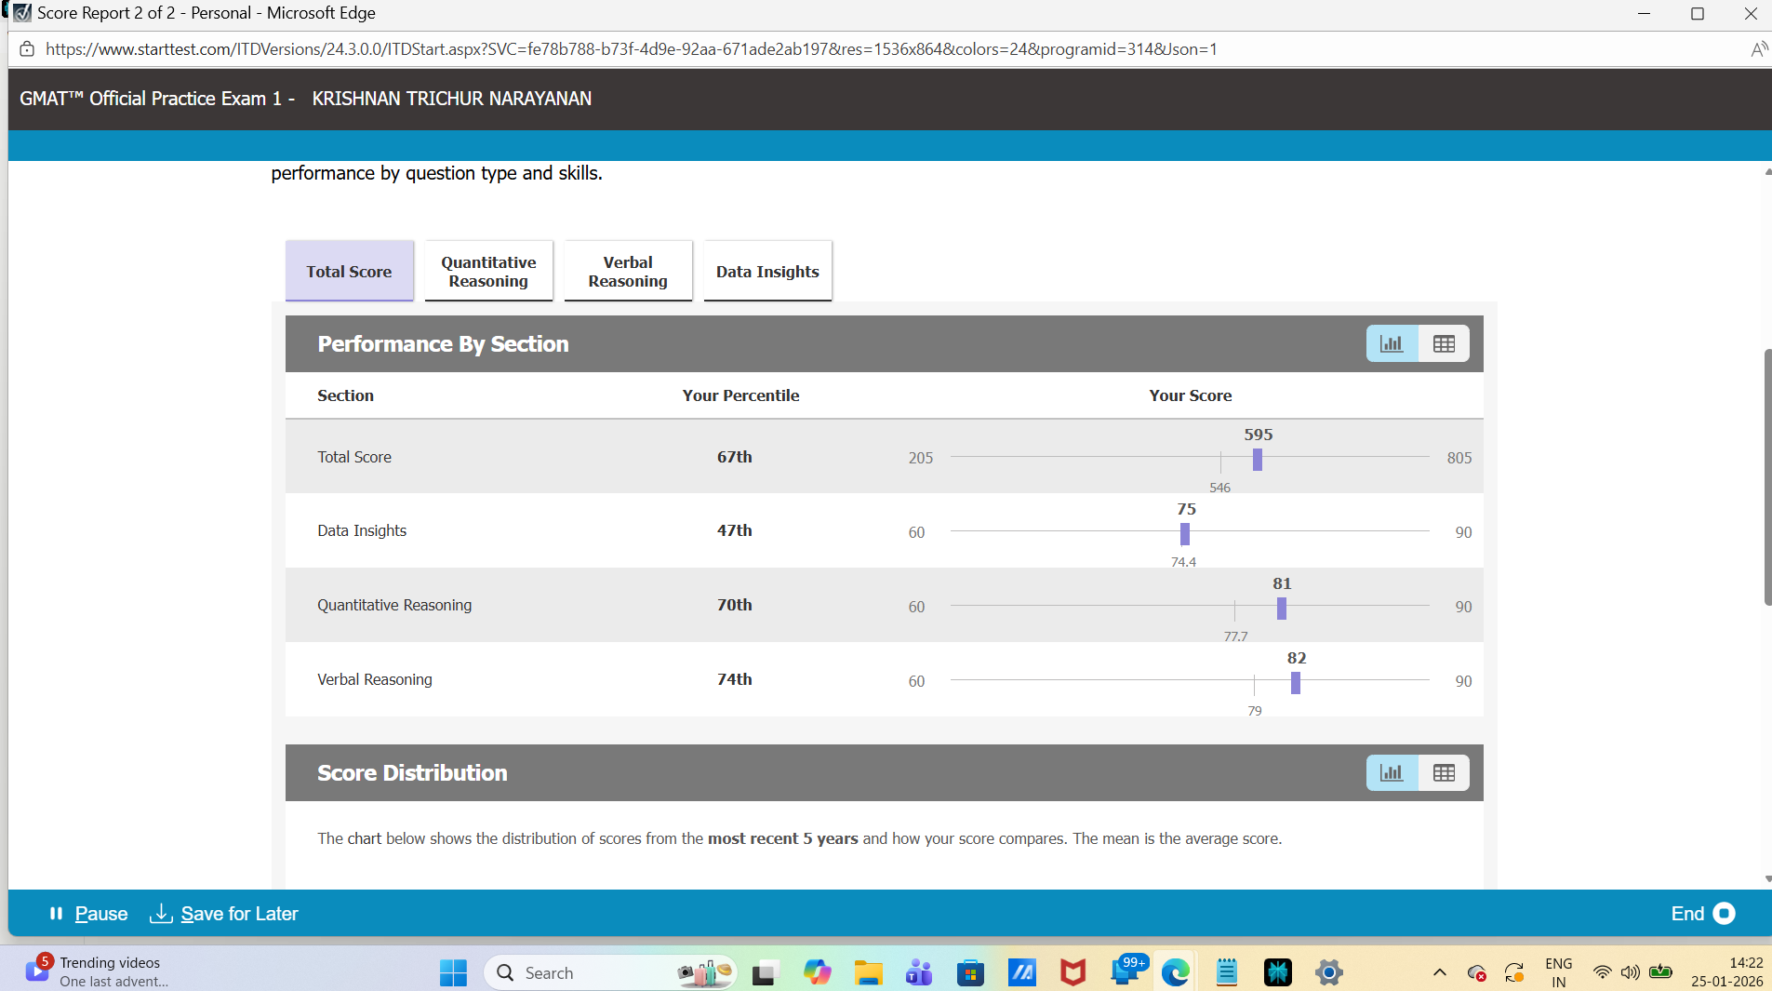Image resolution: width=1772 pixels, height=991 pixels.
Task: Click the lock icon in the address bar
Action: tap(27, 48)
